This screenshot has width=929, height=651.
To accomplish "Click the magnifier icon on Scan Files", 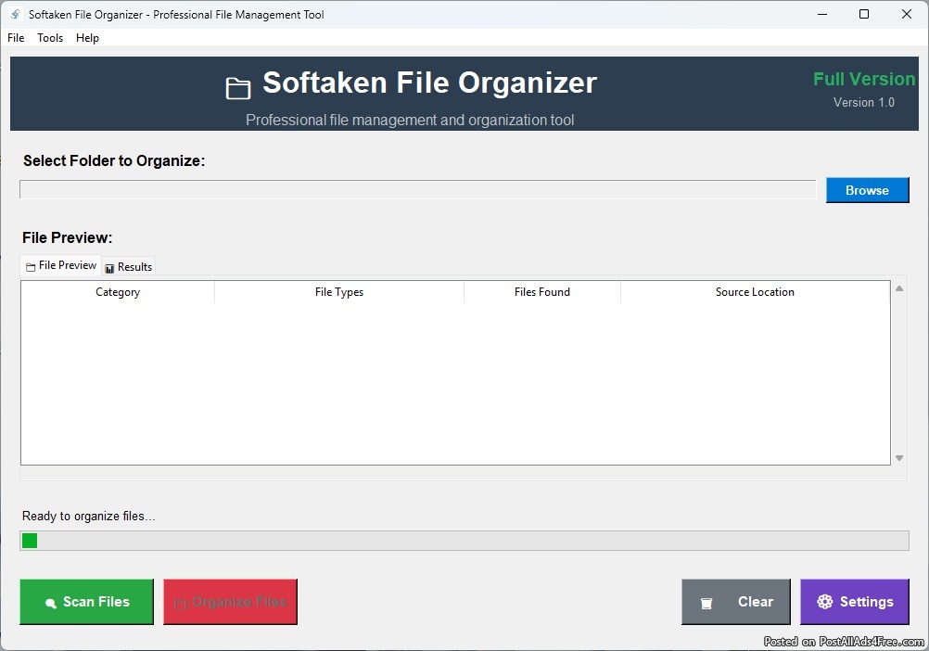I will click(51, 603).
